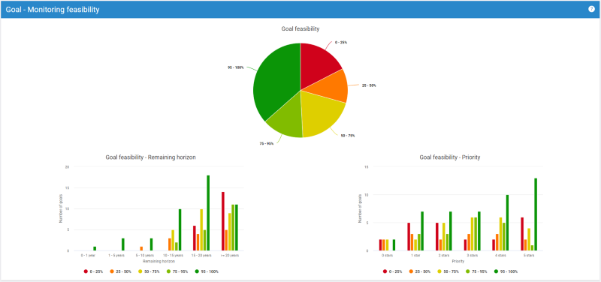Click the dark green bar for 15 - 20 years

[208, 213]
